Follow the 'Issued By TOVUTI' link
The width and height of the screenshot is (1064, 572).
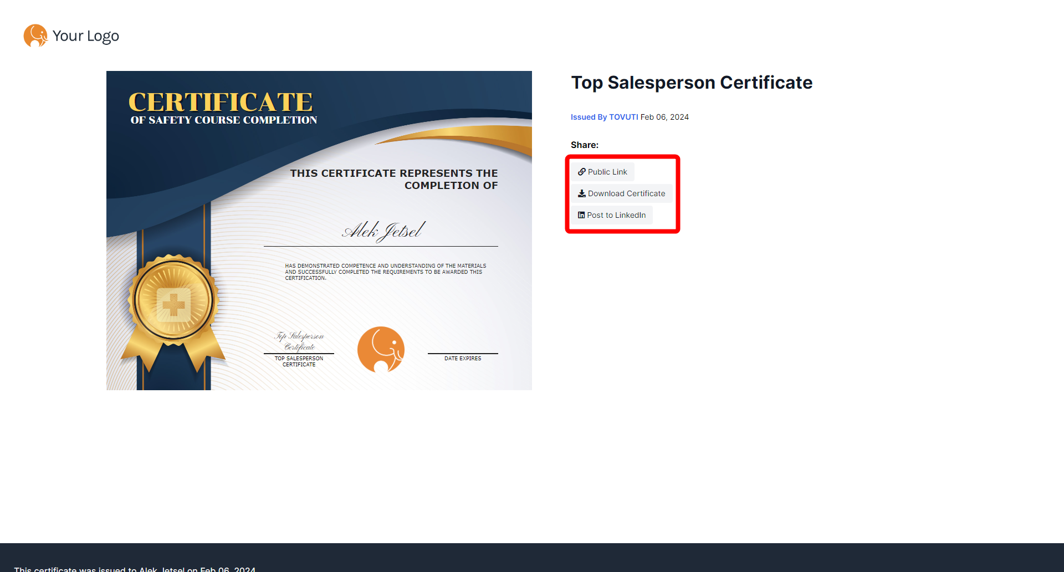pos(604,117)
